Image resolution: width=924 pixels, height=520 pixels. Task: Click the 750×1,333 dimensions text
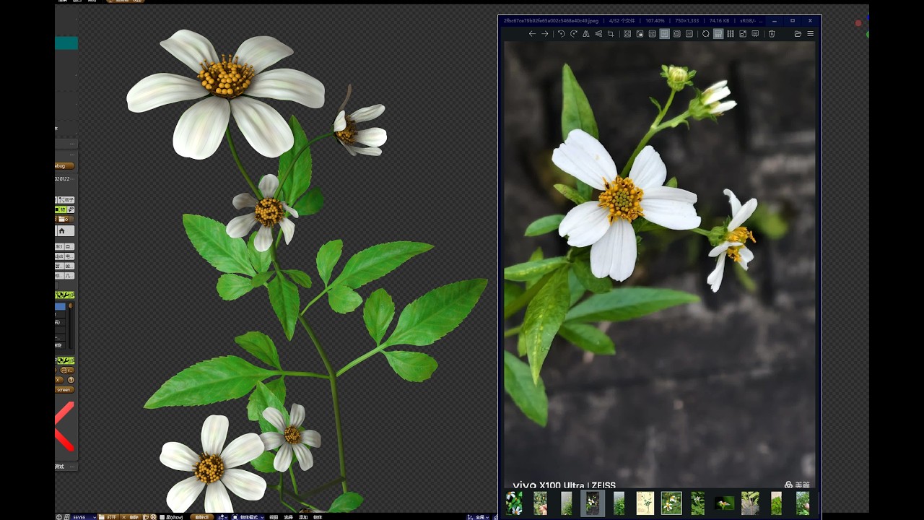[687, 21]
